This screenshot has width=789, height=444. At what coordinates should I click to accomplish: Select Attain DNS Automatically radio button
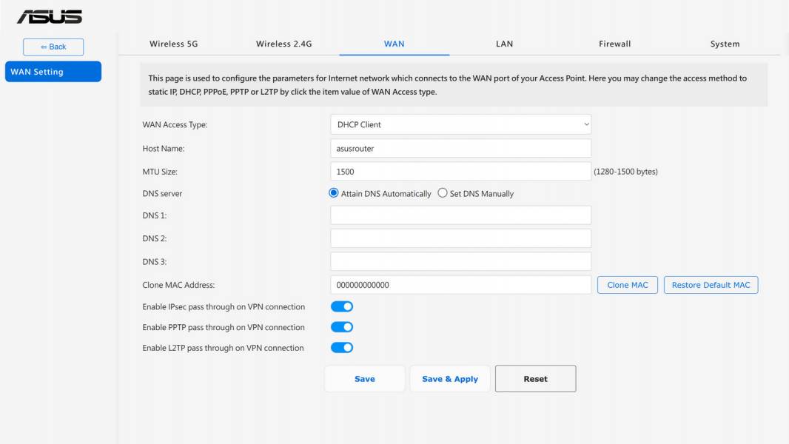(x=334, y=193)
